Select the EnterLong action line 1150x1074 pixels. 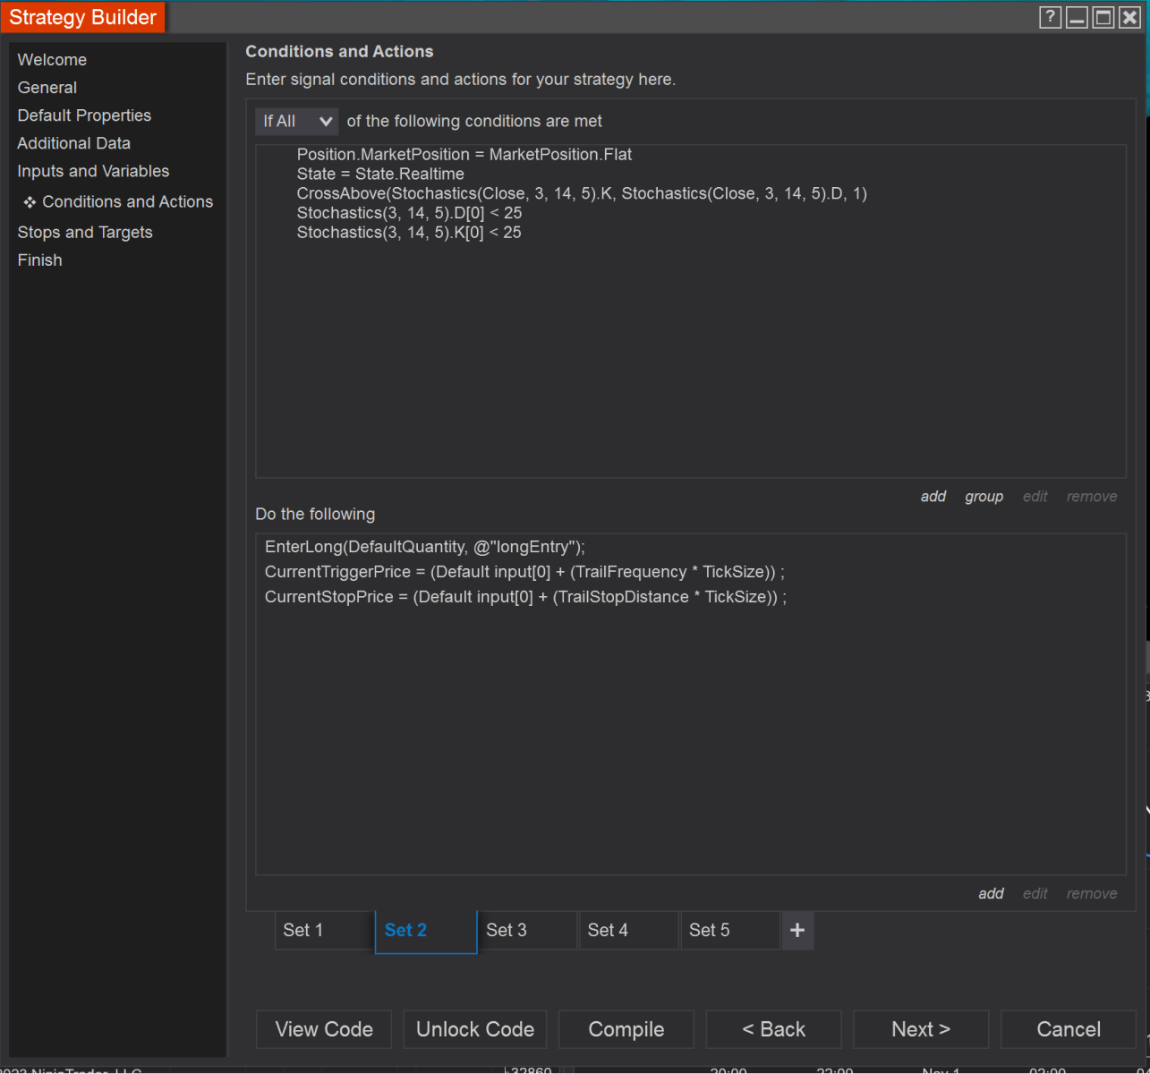click(x=424, y=547)
